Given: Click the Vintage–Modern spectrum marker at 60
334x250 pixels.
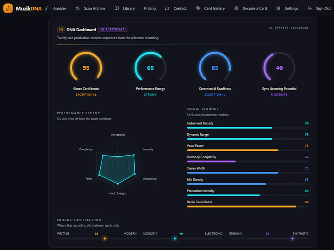Looking at the screenshot, I should pos(105,238).
